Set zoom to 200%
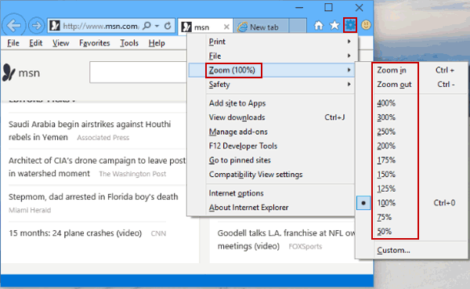Viewport: 470px width, 289px height. click(411, 146)
